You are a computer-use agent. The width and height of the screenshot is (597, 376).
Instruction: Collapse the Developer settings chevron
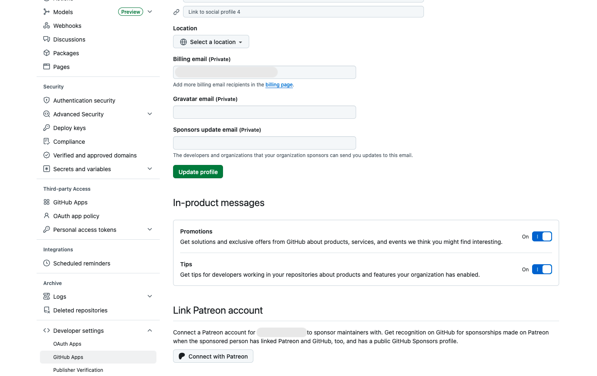pyautogui.click(x=150, y=330)
